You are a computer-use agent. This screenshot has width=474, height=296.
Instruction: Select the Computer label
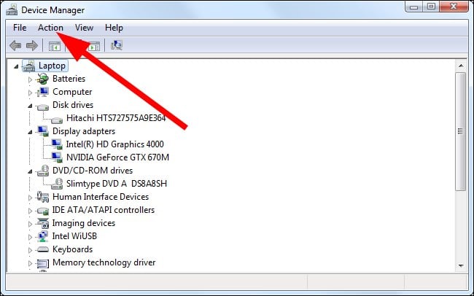click(72, 92)
